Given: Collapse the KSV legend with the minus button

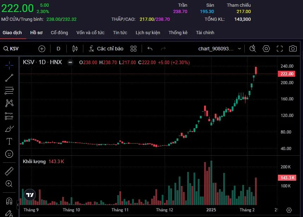Looking at the screenshot, I should point(70,62).
